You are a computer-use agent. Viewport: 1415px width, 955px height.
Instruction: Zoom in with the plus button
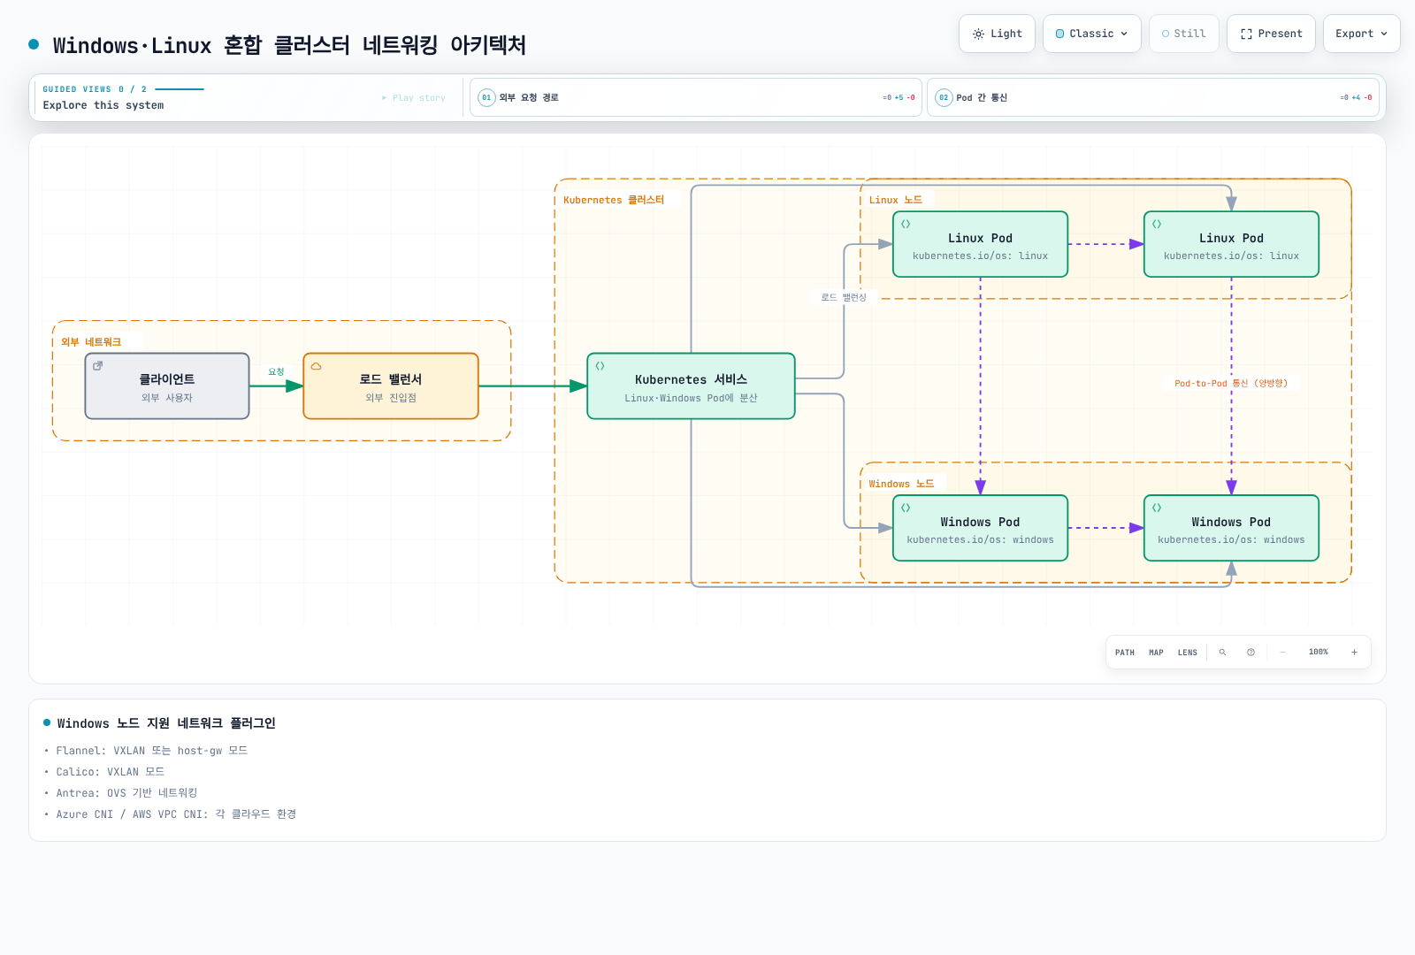tap(1354, 653)
